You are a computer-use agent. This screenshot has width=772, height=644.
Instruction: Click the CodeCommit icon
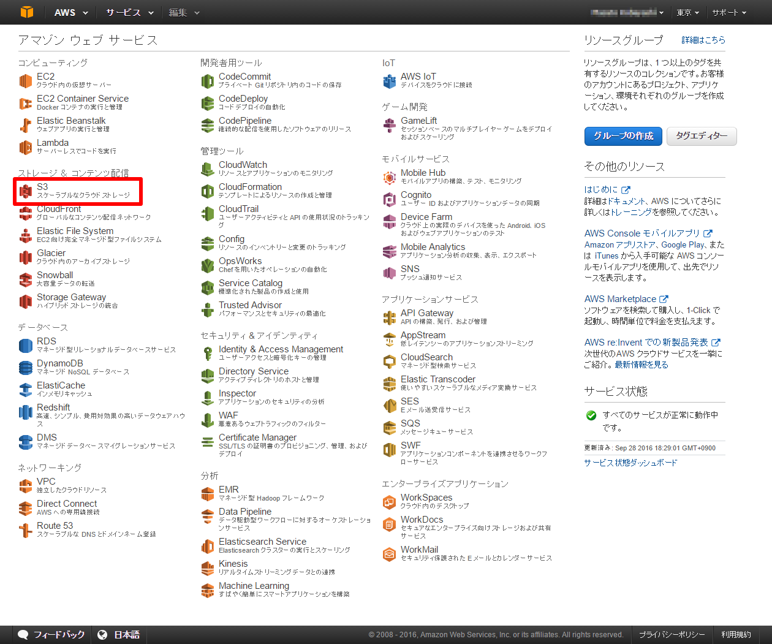point(207,81)
